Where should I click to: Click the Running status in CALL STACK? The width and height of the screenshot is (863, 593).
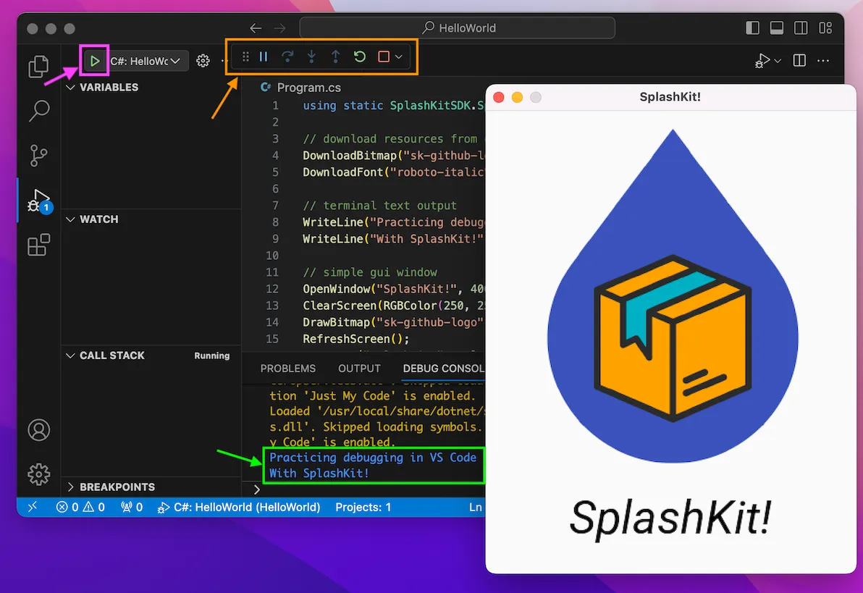[212, 356]
